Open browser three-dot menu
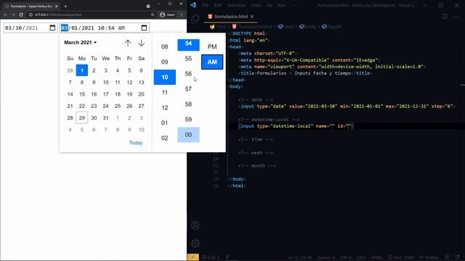Image resolution: width=465 pixels, height=261 pixels. pos(182,14)
